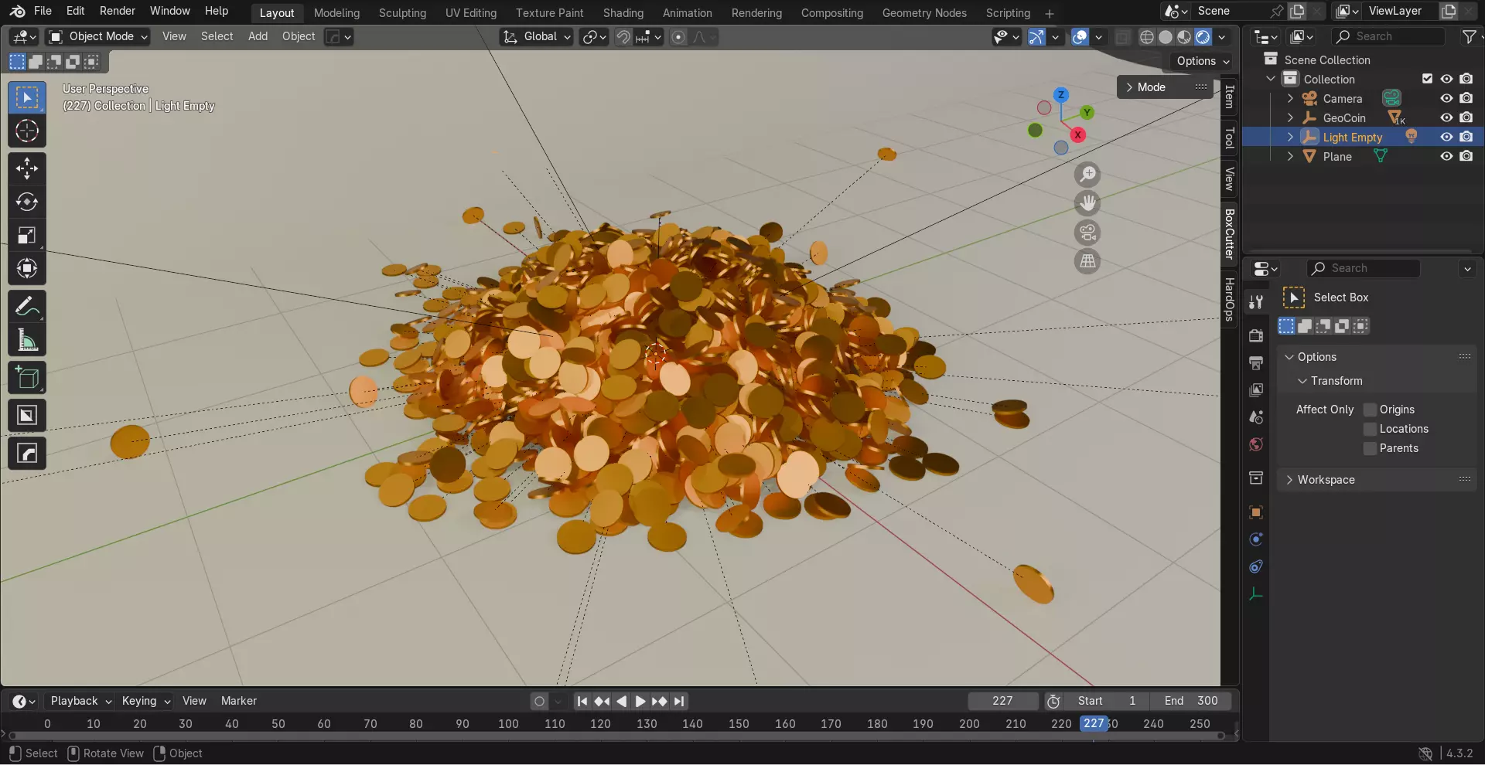
Task: Toggle camera view gizmo icon
Action: pos(1087,233)
